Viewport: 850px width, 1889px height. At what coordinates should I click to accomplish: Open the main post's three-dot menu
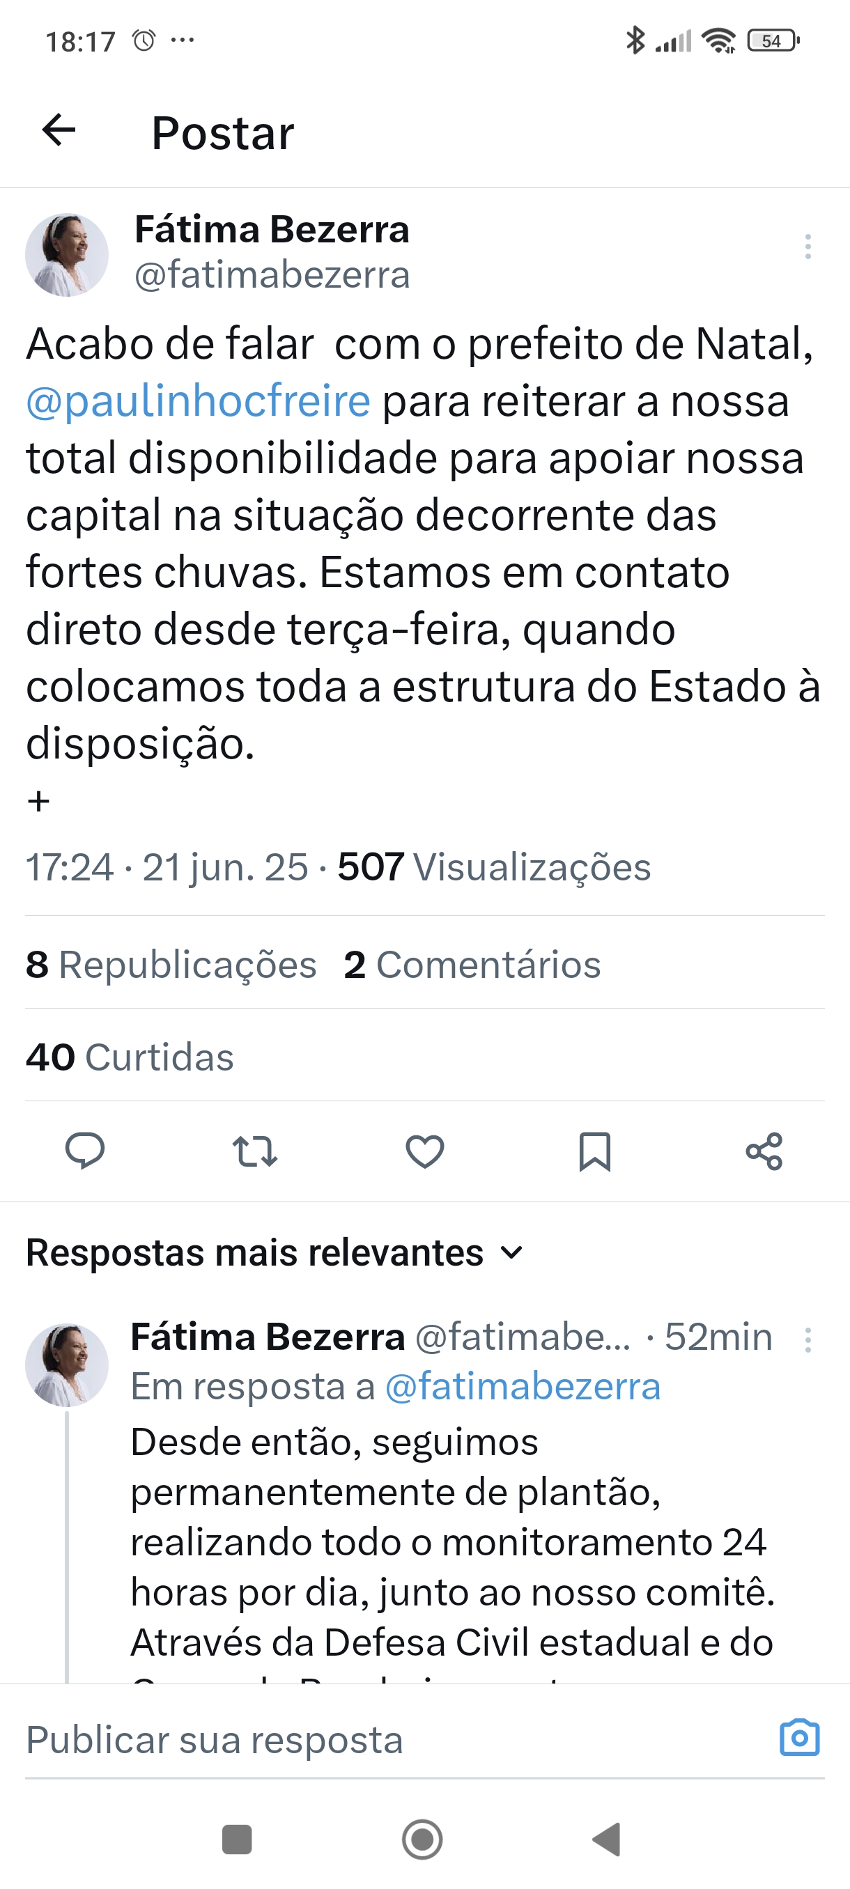[x=807, y=247]
